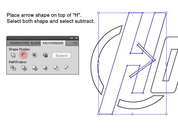Viewport: 178px width, 134px height.
Task: Collapse the panel with double-arrow icon
Action: coord(71,38)
